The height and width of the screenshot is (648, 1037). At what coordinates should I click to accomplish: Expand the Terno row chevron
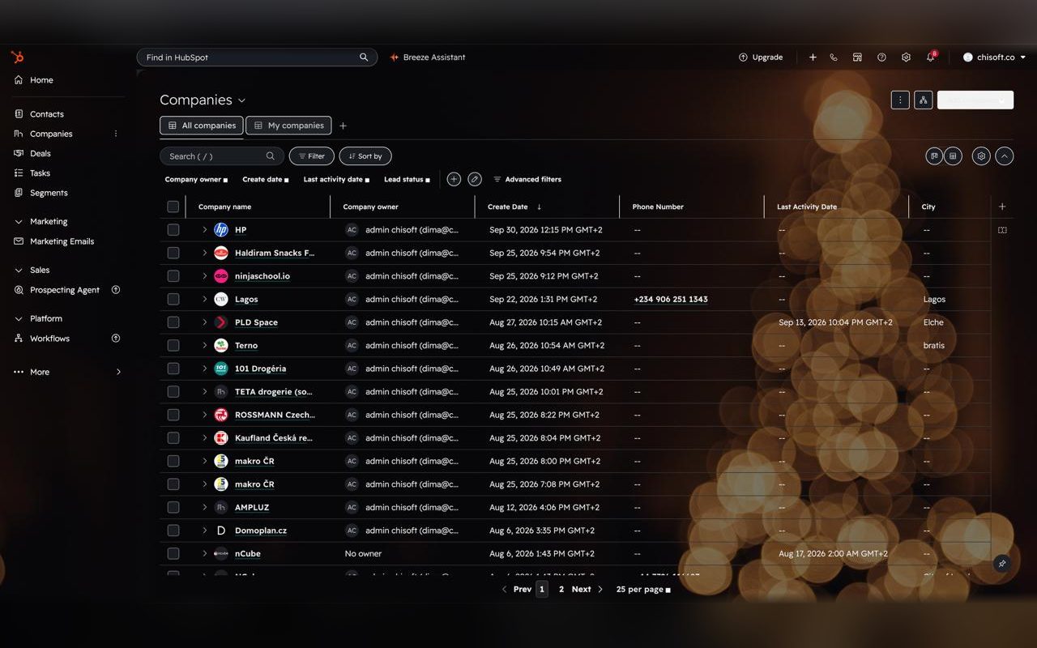tap(204, 345)
